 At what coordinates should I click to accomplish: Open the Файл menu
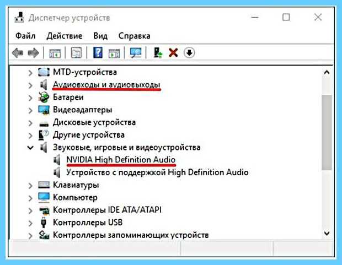25,36
